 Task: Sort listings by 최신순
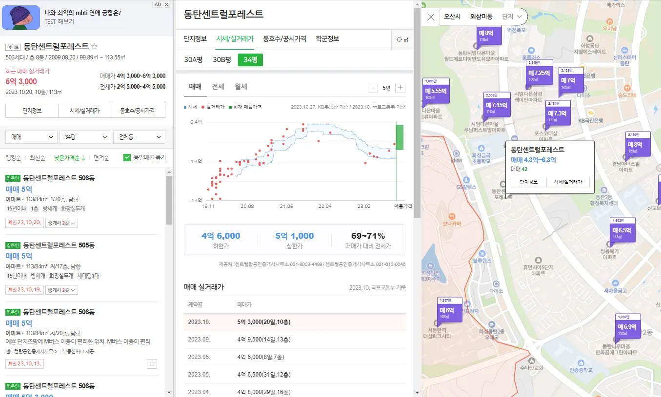[x=38, y=158]
